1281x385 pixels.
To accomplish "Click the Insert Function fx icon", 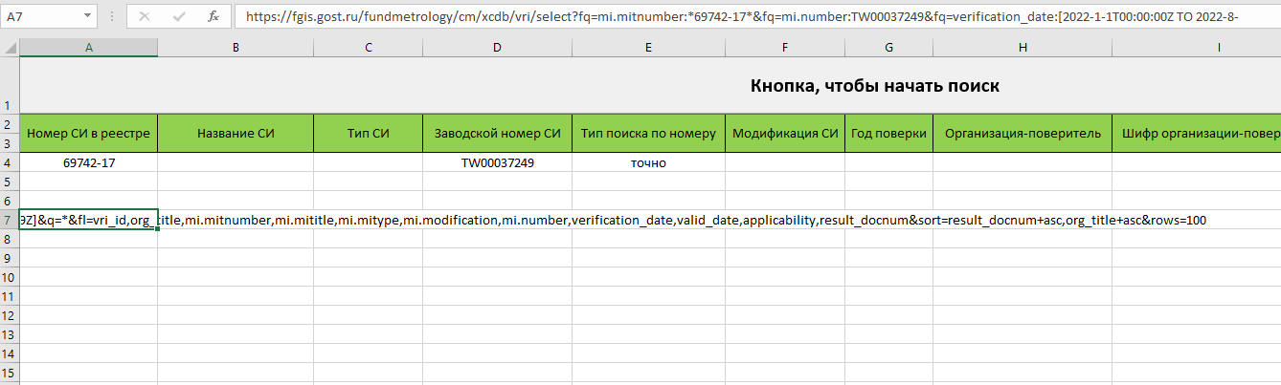I will [x=213, y=16].
